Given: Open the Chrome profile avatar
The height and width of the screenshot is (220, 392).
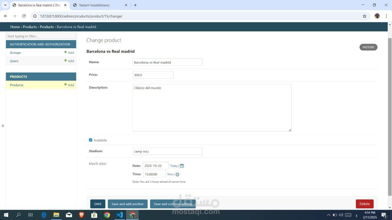Looking at the screenshot, I should [377, 16].
